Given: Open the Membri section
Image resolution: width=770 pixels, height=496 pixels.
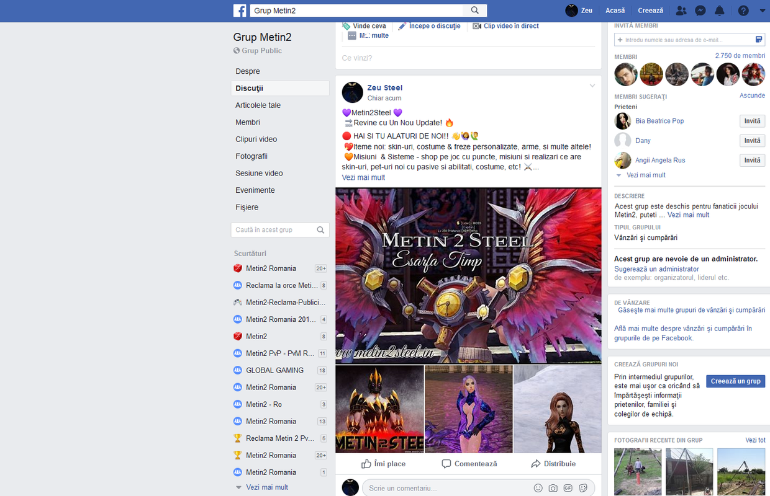Looking at the screenshot, I should pyautogui.click(x=248, y=122).
